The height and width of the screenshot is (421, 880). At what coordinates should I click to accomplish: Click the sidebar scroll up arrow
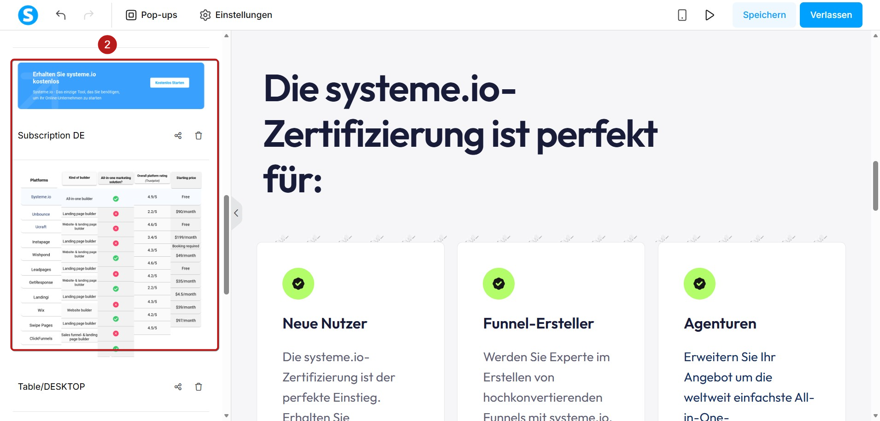(226, 35)
